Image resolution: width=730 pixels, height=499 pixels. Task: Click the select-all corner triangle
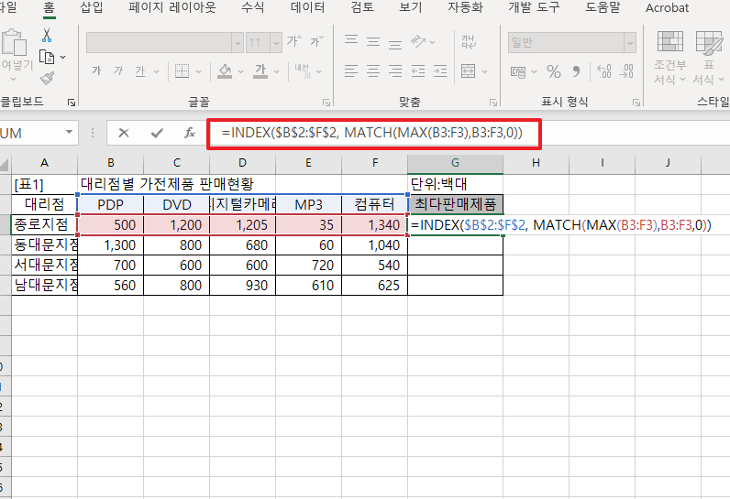(x=5, y=164)
